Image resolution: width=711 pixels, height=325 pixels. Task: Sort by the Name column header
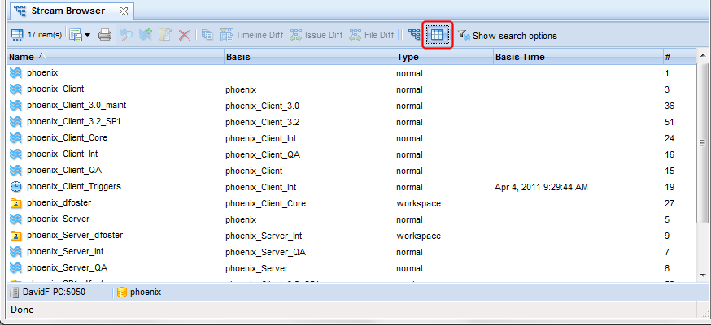[114, 57]
